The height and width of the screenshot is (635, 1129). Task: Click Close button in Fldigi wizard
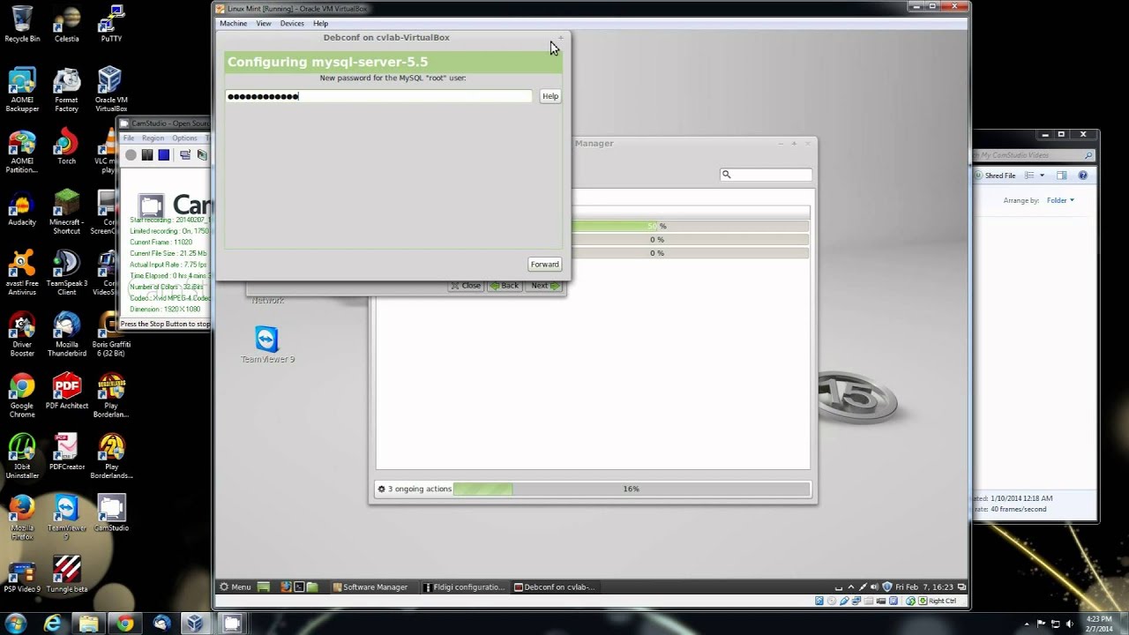(466, 286)
